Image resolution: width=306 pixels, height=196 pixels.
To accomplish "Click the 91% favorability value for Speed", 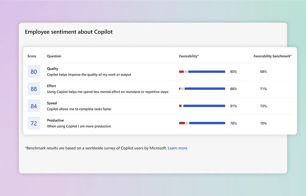I will point(233,106).
